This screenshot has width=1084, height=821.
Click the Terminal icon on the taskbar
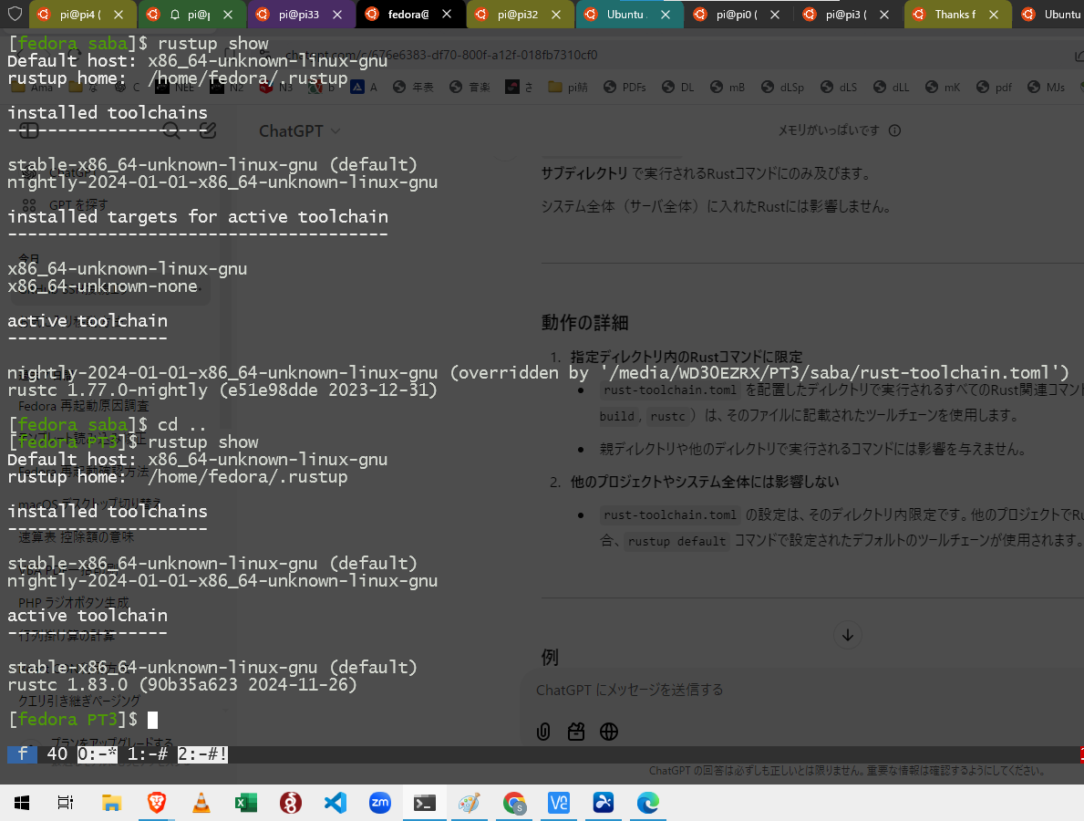point(425,803)
